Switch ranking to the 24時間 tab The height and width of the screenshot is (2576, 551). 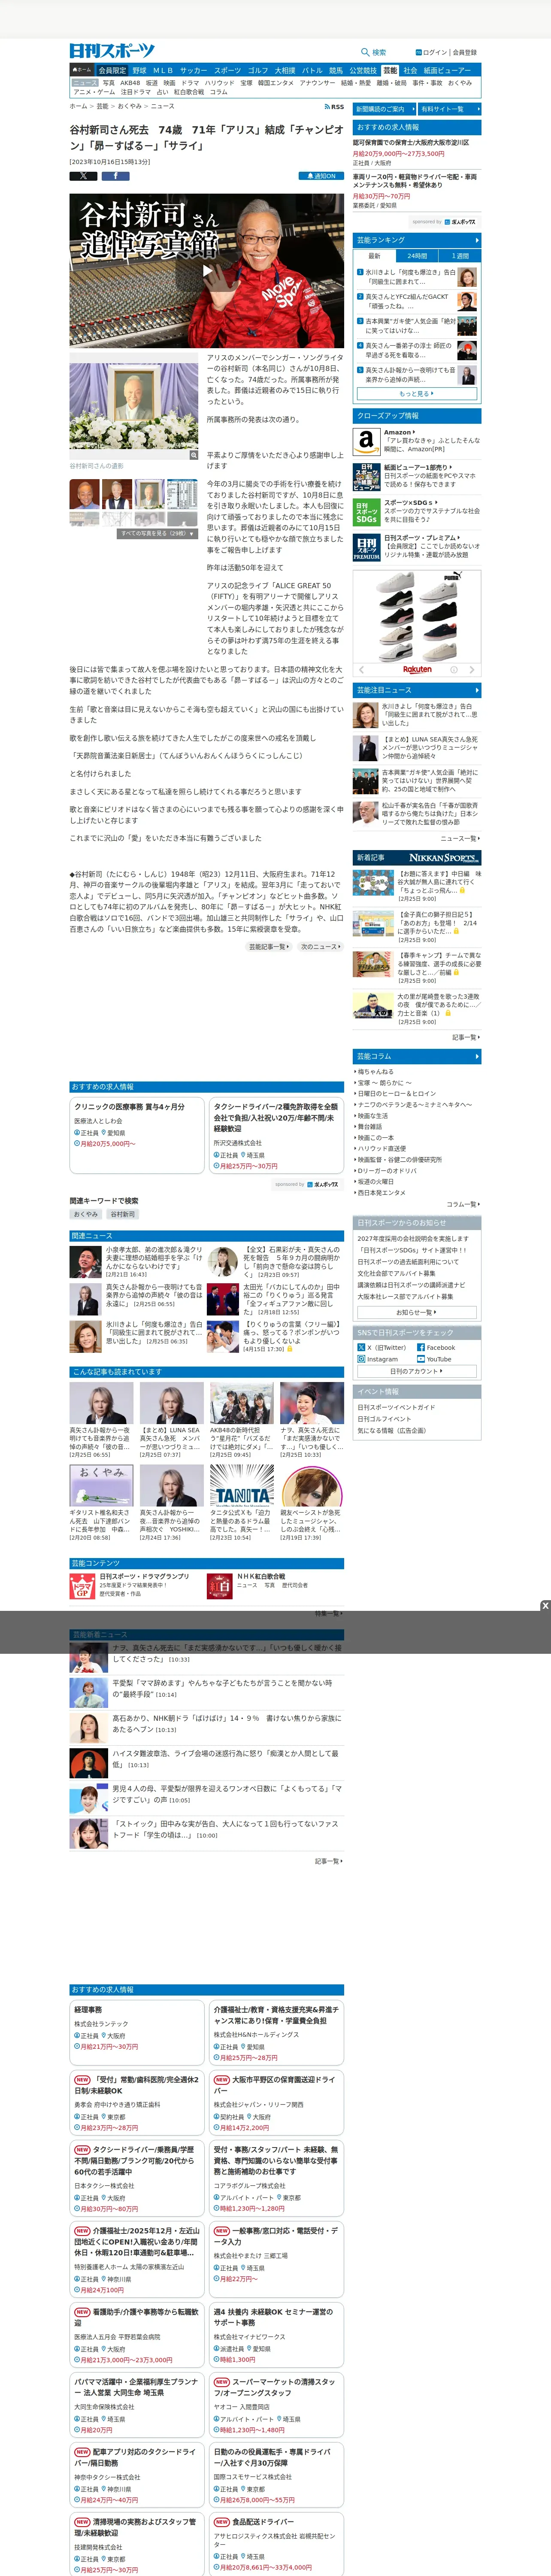(x=417, y=256)
